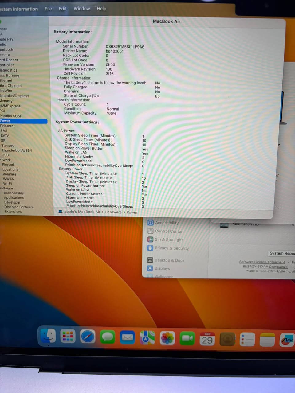Click the laptop icon in the path bar

[61, 212]
